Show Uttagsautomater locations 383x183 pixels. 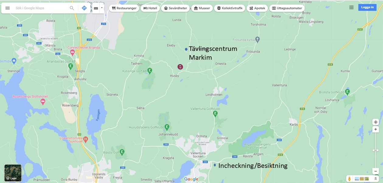point(287,8)
